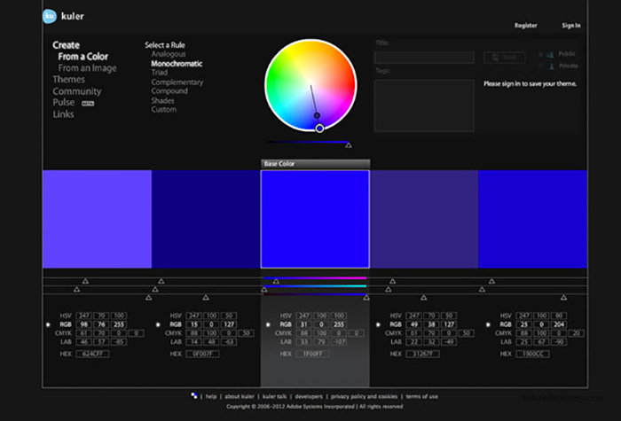
Task: Choose the Complementary color rule
Action: (177, 82)
